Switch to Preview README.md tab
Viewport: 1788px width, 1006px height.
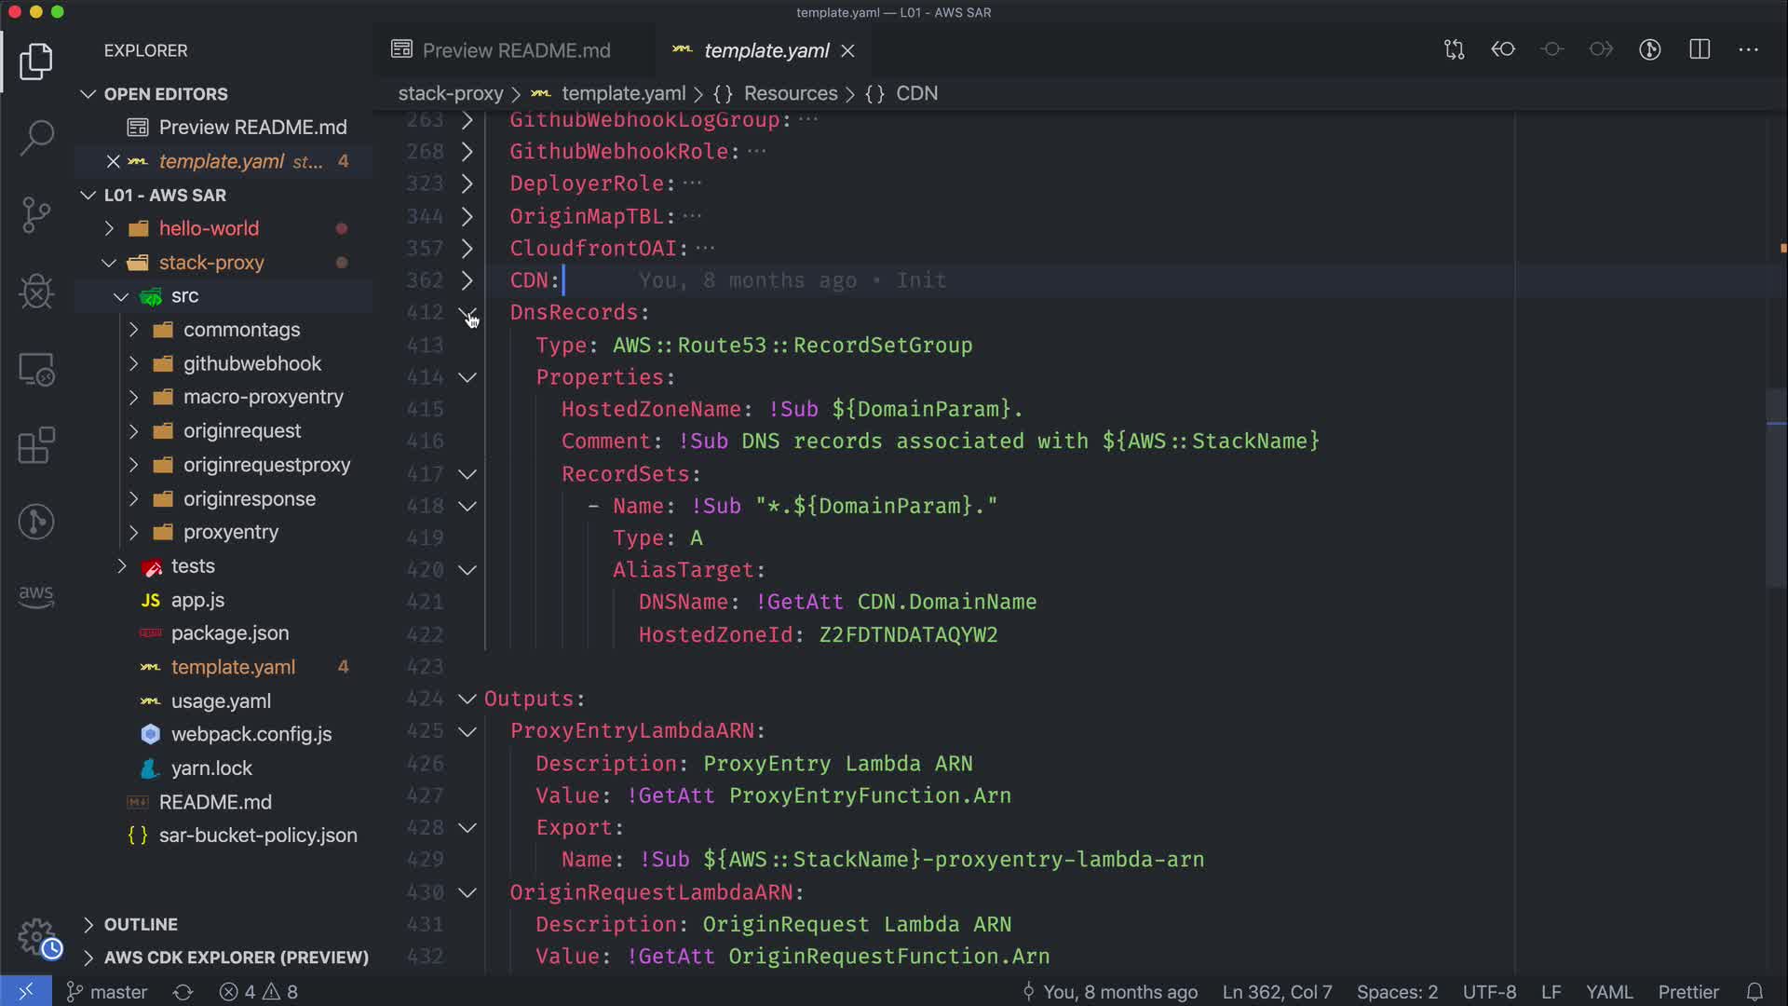pos(515,50)
